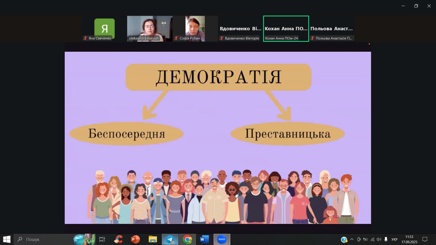Launch PowerPoint from the taskbar
The height and width of the screenshot is (245, 436).
pos(135,239)
